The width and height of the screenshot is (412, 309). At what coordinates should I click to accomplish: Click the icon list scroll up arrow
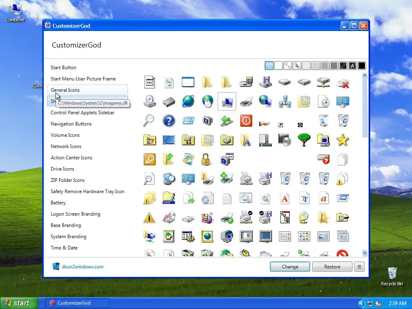[x=365, y=76]
